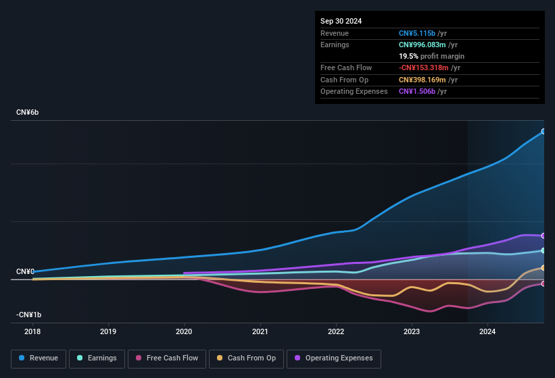555x378 pixels.
Task: Click the 2021 x-axis label
Action: click(260, 331)
